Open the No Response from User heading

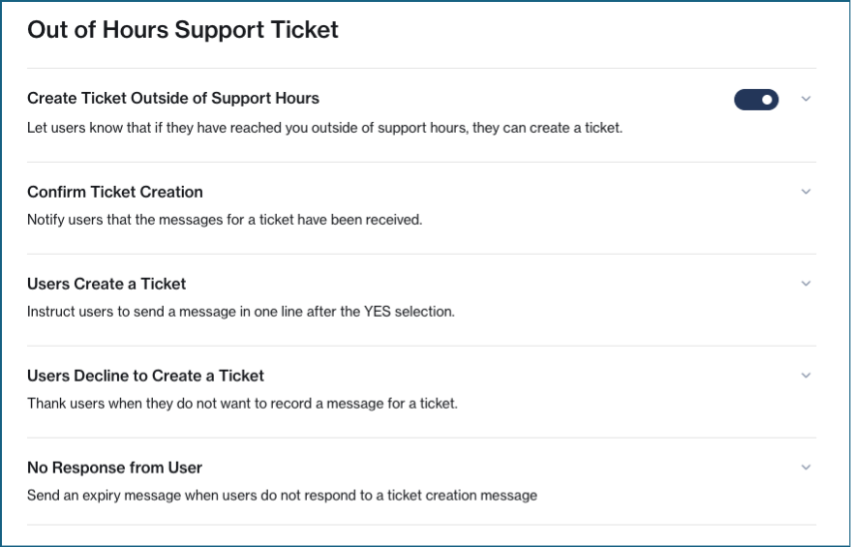[114, 468]
